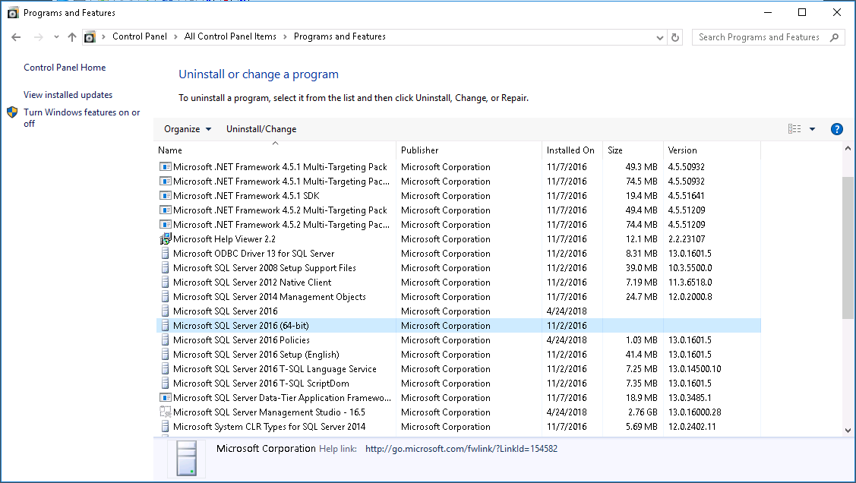
Task: Click the Windows features shield icon
Action: 13,112
